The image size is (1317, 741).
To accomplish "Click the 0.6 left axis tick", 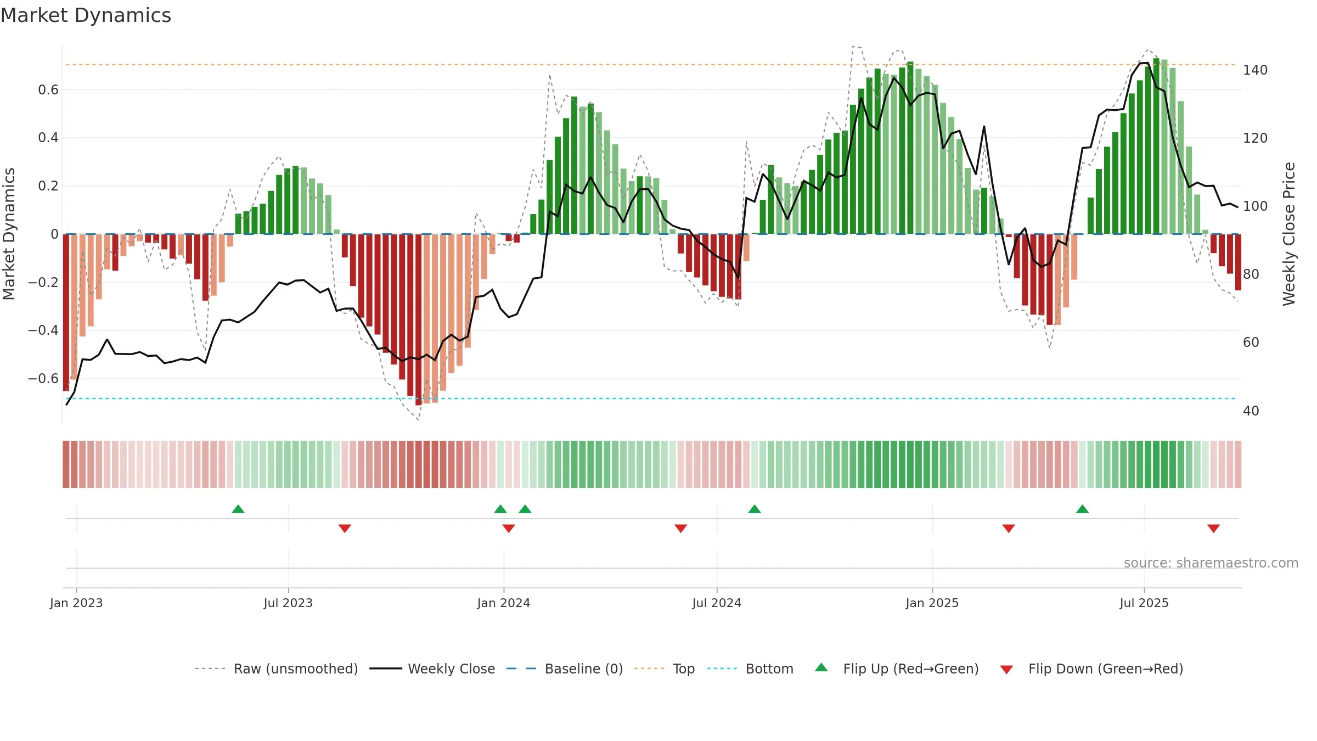I will pyautogui.click(x=48, y=89).
